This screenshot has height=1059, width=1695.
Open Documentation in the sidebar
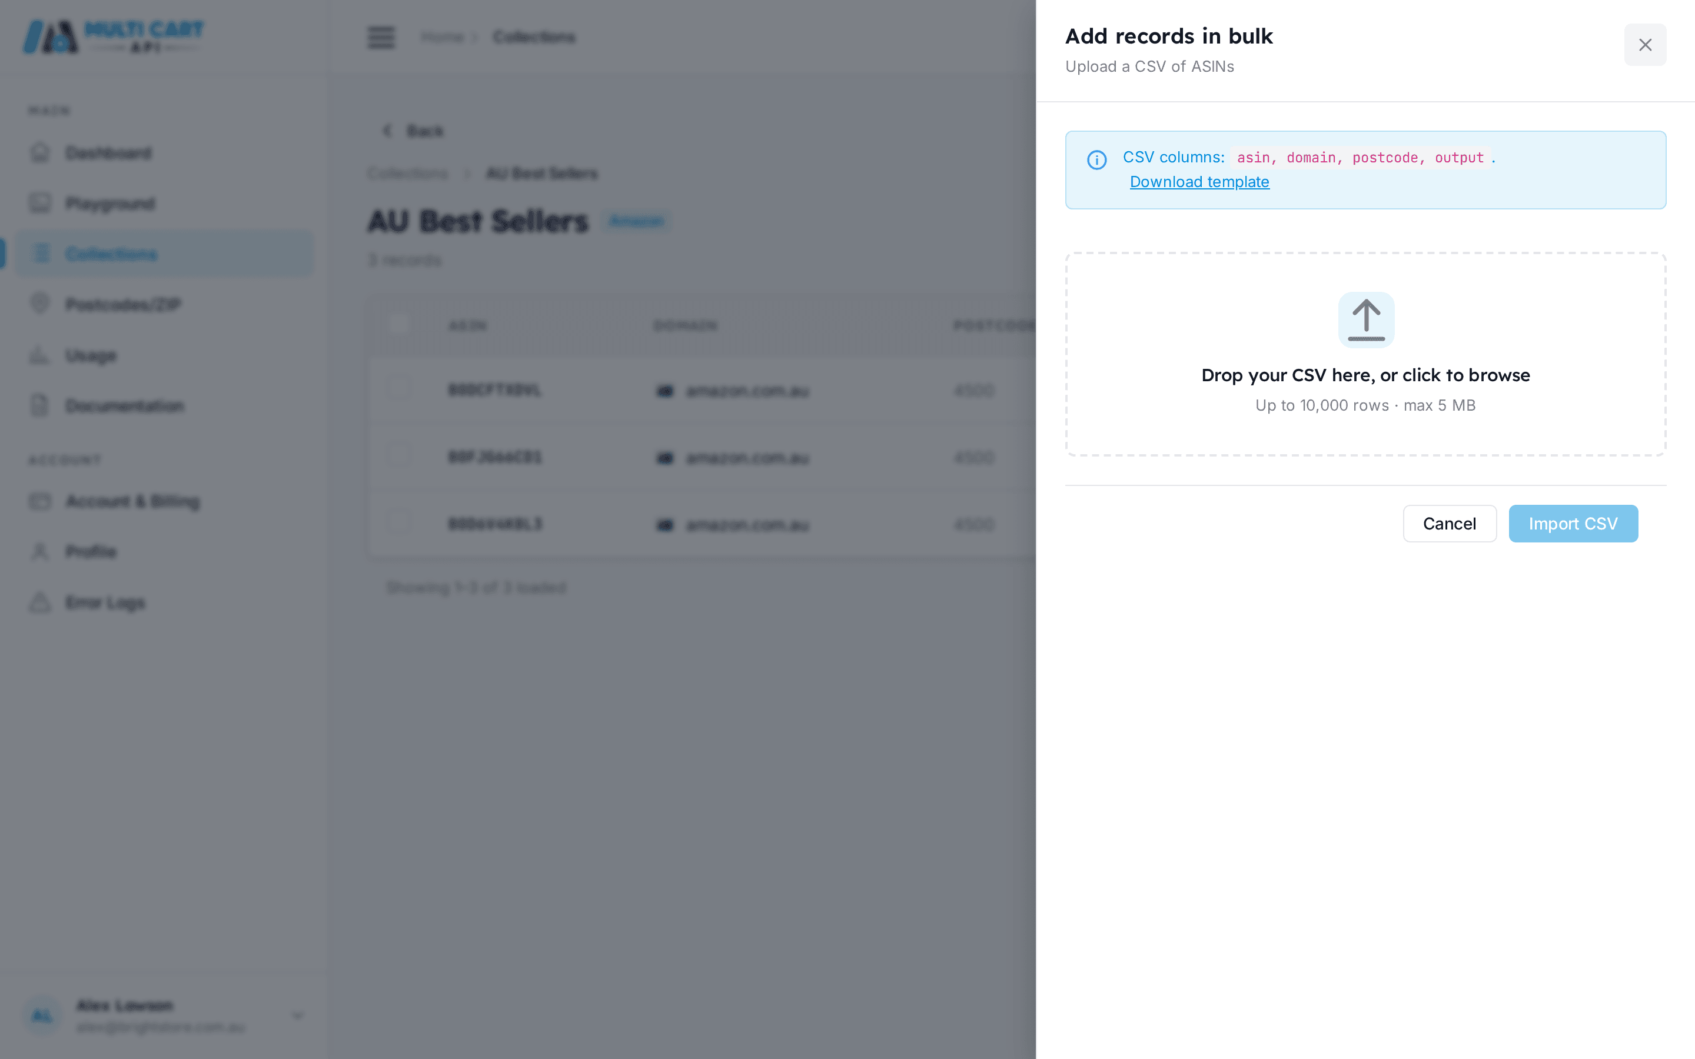pyautogui.click(x=164, y=405)
